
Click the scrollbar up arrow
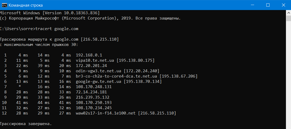[288, 13]
